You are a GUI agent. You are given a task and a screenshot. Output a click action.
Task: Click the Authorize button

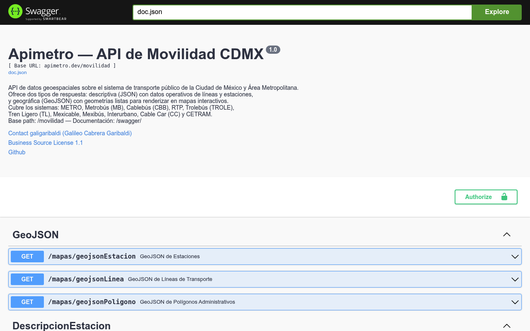[486, 197]
